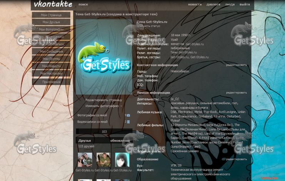Open Мои Настройки in the sidebar
This screenshot has width=285, height=181.
click(51, 74)
